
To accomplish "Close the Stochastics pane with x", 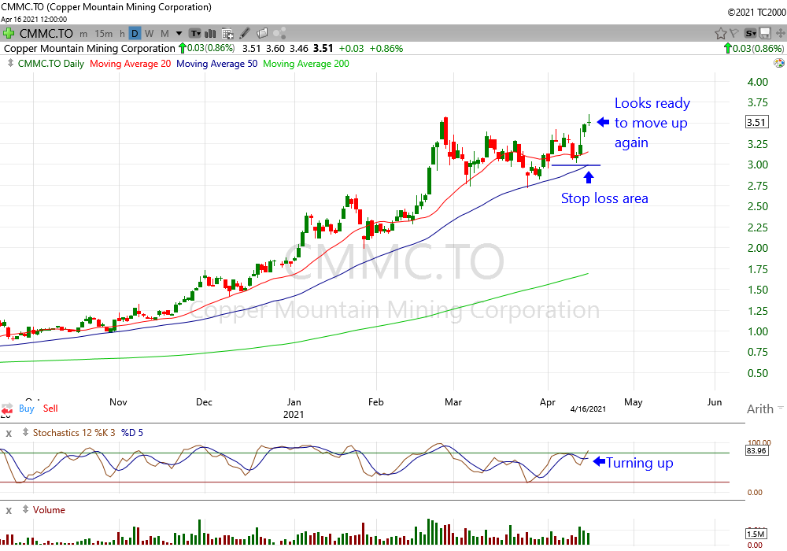I will pos(9,433).
